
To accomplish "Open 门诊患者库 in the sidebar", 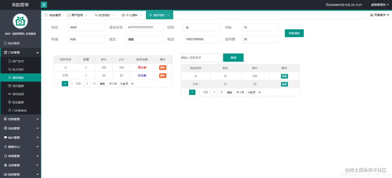I will [20, 111].
